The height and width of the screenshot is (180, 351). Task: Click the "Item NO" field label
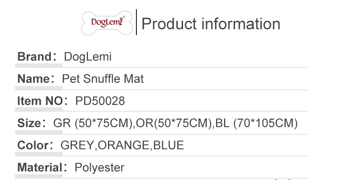click(x=40, y=101)
